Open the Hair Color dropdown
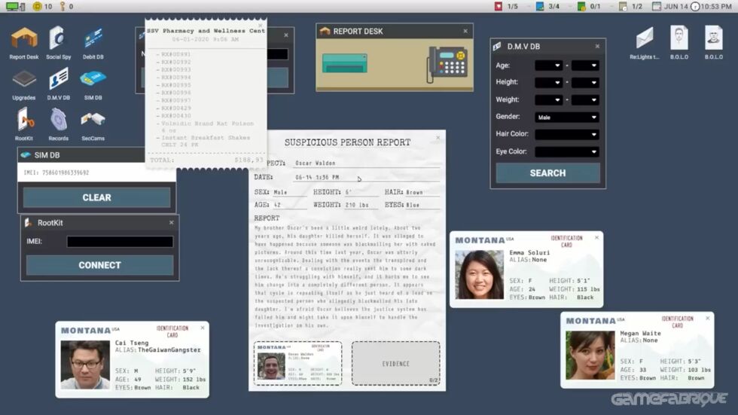Screen dimensions: 738x415 [x=566, y=134]
